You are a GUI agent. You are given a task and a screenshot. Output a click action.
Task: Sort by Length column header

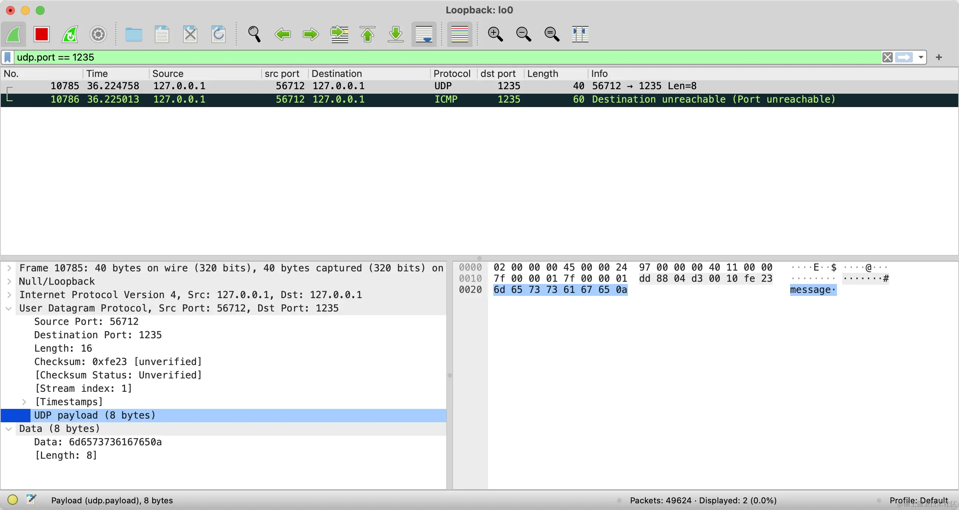(x=556, y=74)
